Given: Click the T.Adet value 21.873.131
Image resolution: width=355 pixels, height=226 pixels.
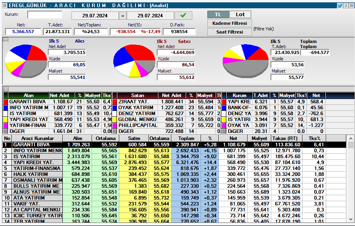Looking at the screenshot, I should (x=58, y=32).
